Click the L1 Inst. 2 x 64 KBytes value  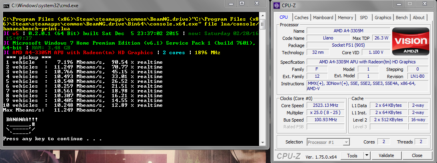point(388,113)
